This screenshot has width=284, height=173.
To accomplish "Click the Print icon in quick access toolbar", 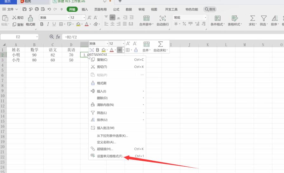I will (37, 9).
